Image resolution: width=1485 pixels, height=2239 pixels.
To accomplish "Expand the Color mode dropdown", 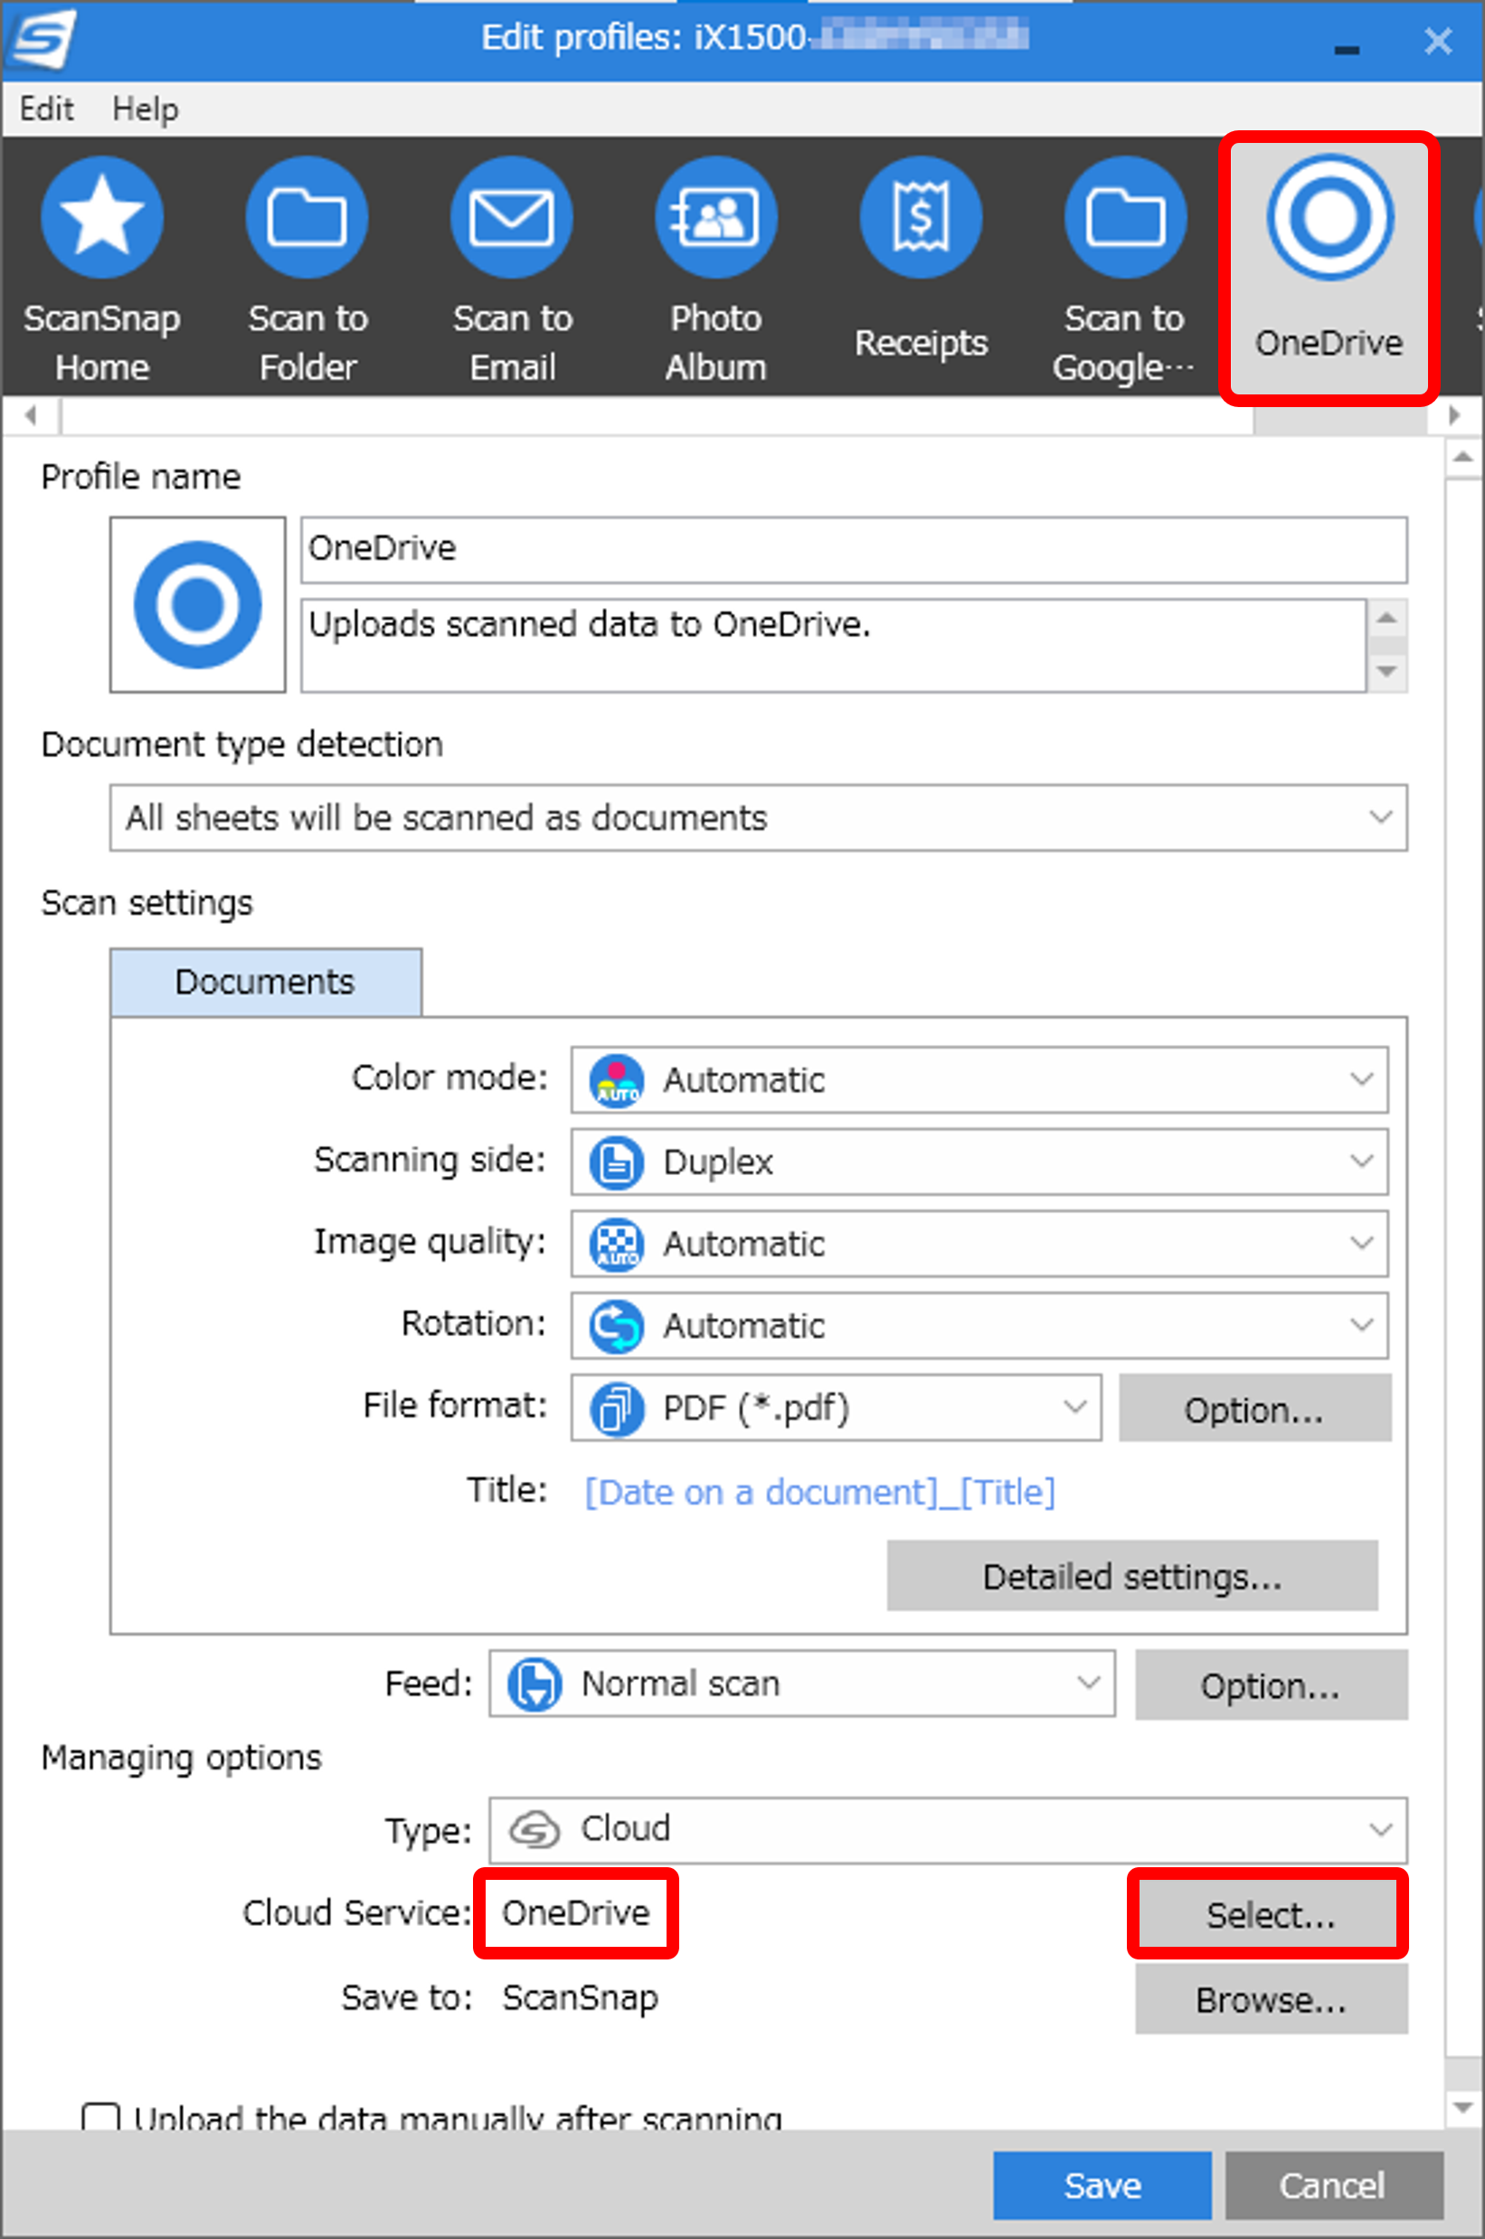I will 979,1080.
